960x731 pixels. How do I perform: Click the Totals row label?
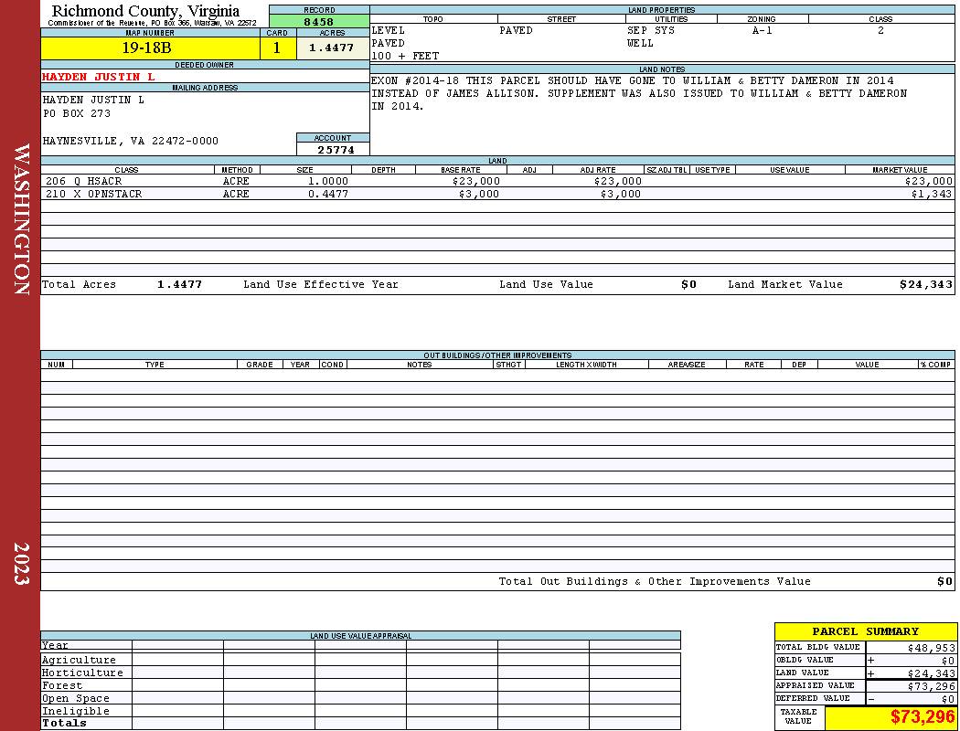tap(64, 723)
